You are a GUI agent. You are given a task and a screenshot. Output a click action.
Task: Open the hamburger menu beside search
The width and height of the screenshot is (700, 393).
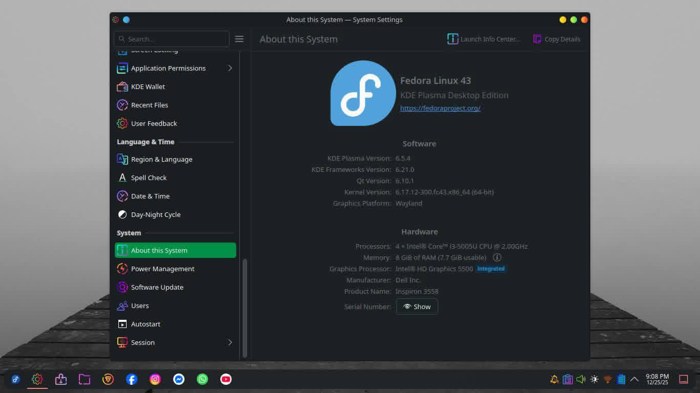239,39
